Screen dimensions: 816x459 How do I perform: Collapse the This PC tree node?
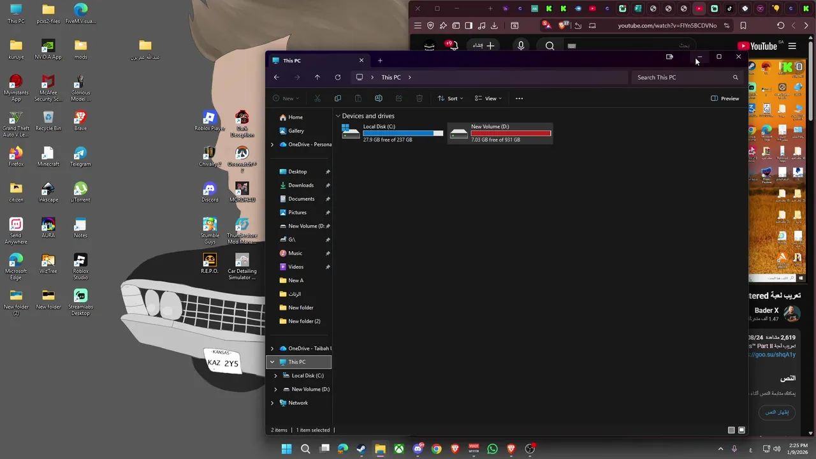(x=272, y=362)
